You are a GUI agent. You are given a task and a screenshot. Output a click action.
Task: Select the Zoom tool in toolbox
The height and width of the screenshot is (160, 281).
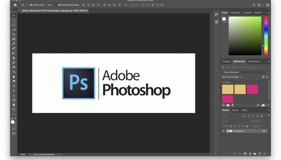14,109
